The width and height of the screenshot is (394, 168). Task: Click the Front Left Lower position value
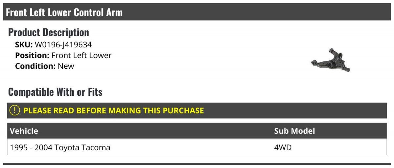coord(81,55)
